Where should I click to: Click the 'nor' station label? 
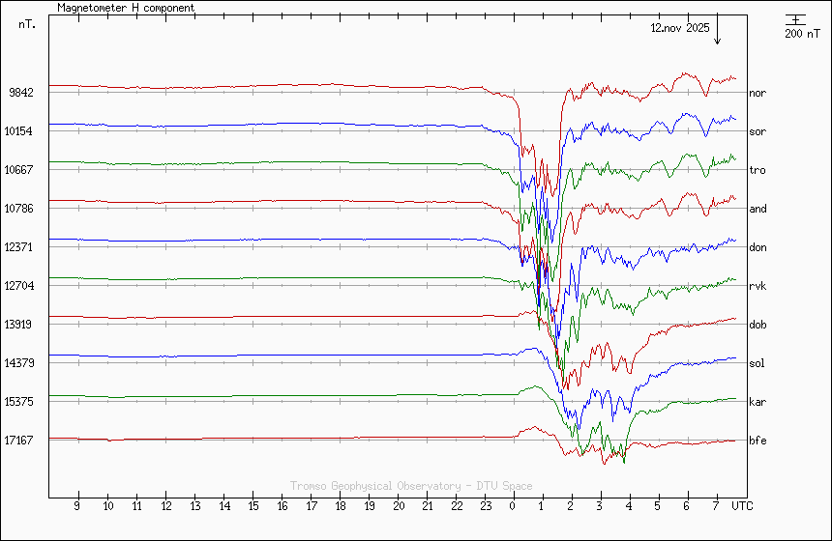[758, 93]
